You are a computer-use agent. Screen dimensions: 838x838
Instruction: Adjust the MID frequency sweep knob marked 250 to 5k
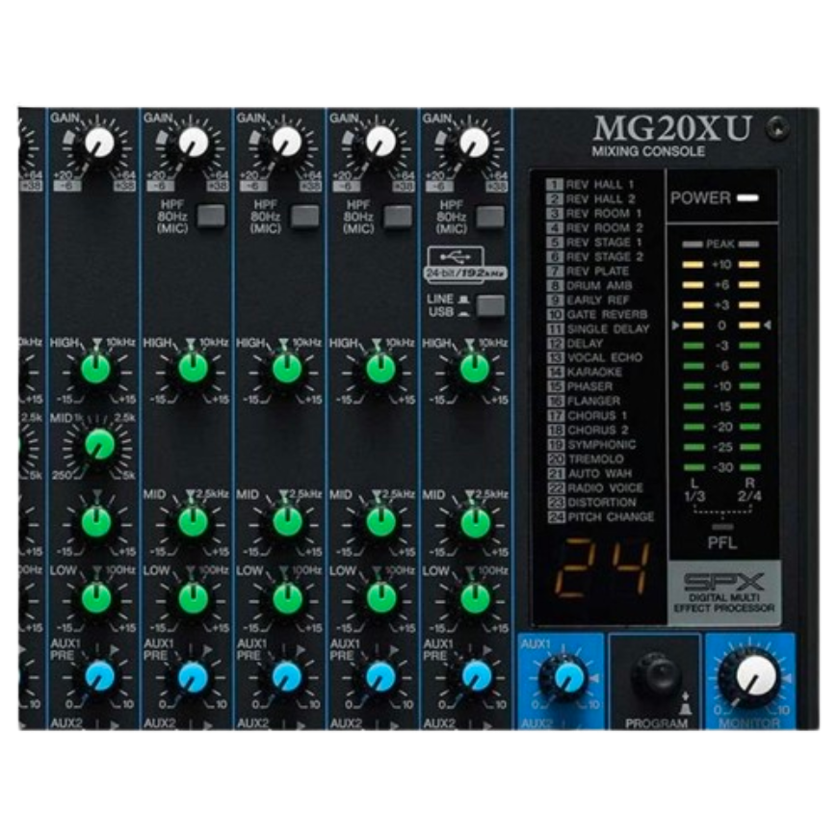coord(100,445)
